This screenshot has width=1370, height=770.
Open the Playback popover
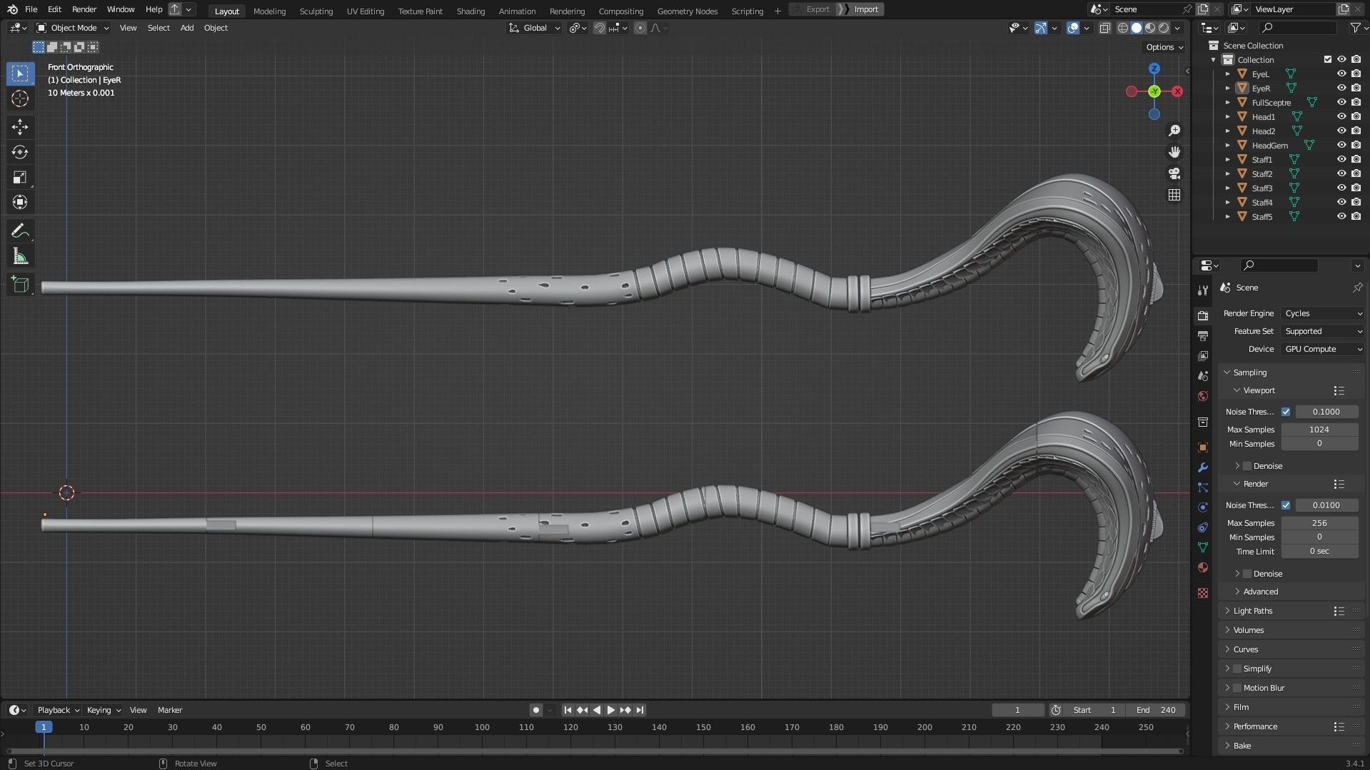(58, 710)
